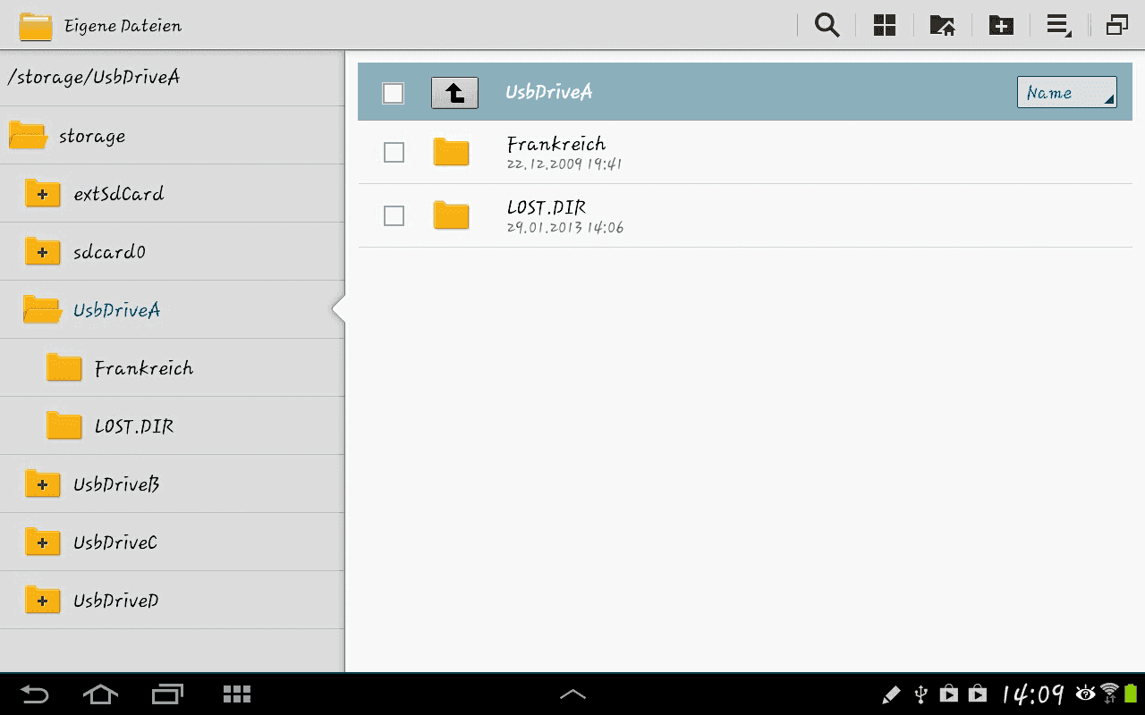Open the recent apps button
This screenshot has width=1145, height=715.
coord(167,694)
